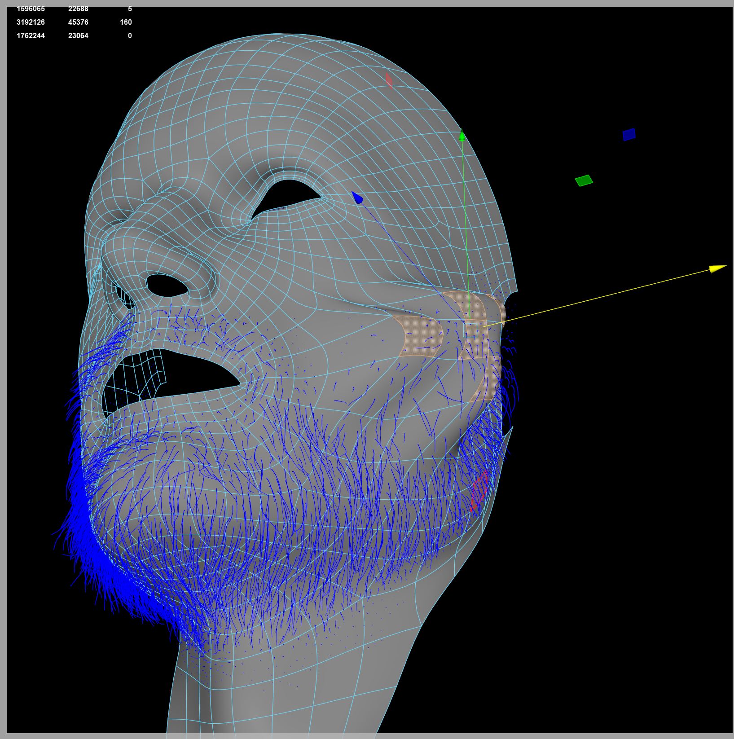Image resolution: width=734 pixels, height=739 pixels.
Task: Click the green Y-axis arrow tip
Action: click(461, 135)
